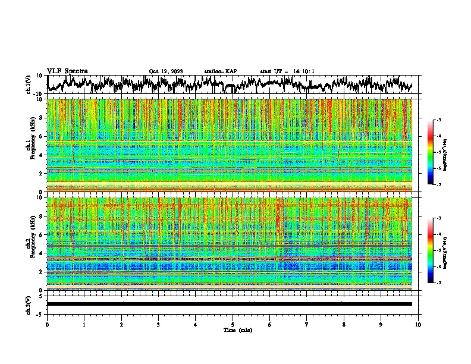This screenshot has height=364, width=471.
Task: Click the "6" tick on the time axis
Action: (x=270, y=325)
